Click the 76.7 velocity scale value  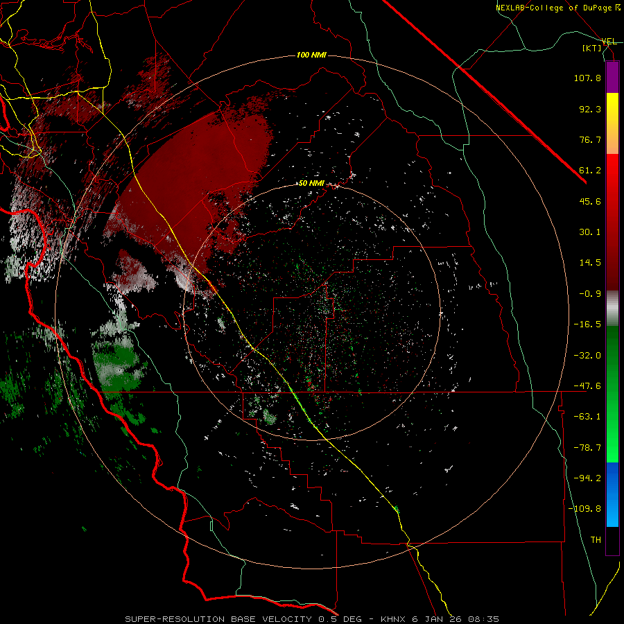point(590,139)
